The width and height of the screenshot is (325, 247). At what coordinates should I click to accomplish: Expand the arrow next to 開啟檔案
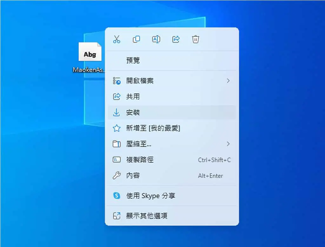(228, 81)
